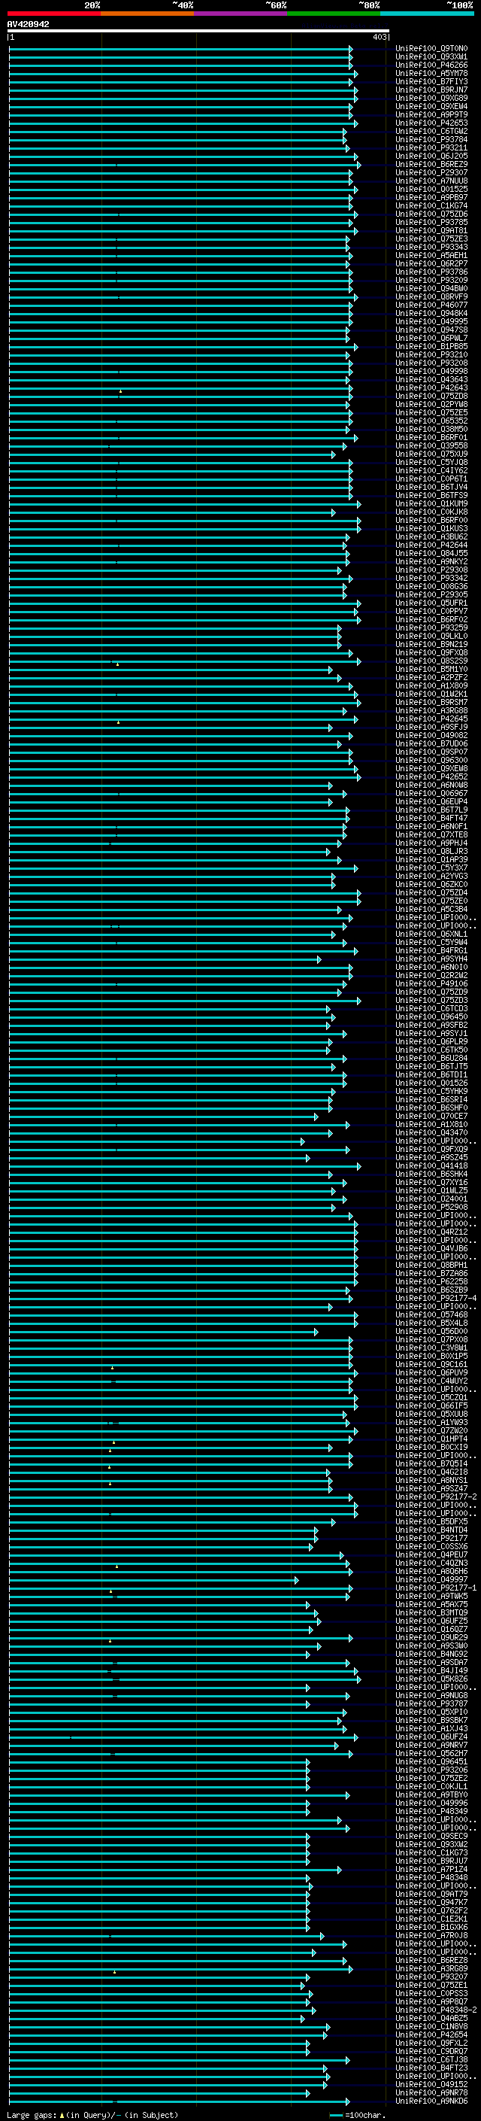Screen dimensions: 481x2121
Task: Pick the UniRef100_B4NTD4 entry
Action: tap(431, 1530)
